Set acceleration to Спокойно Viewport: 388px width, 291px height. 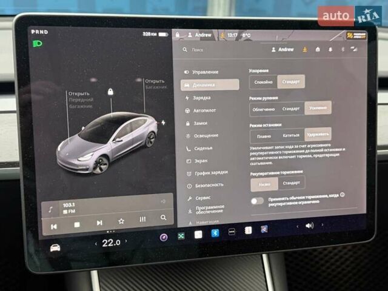pyautogui.click(x=264, y=82)
